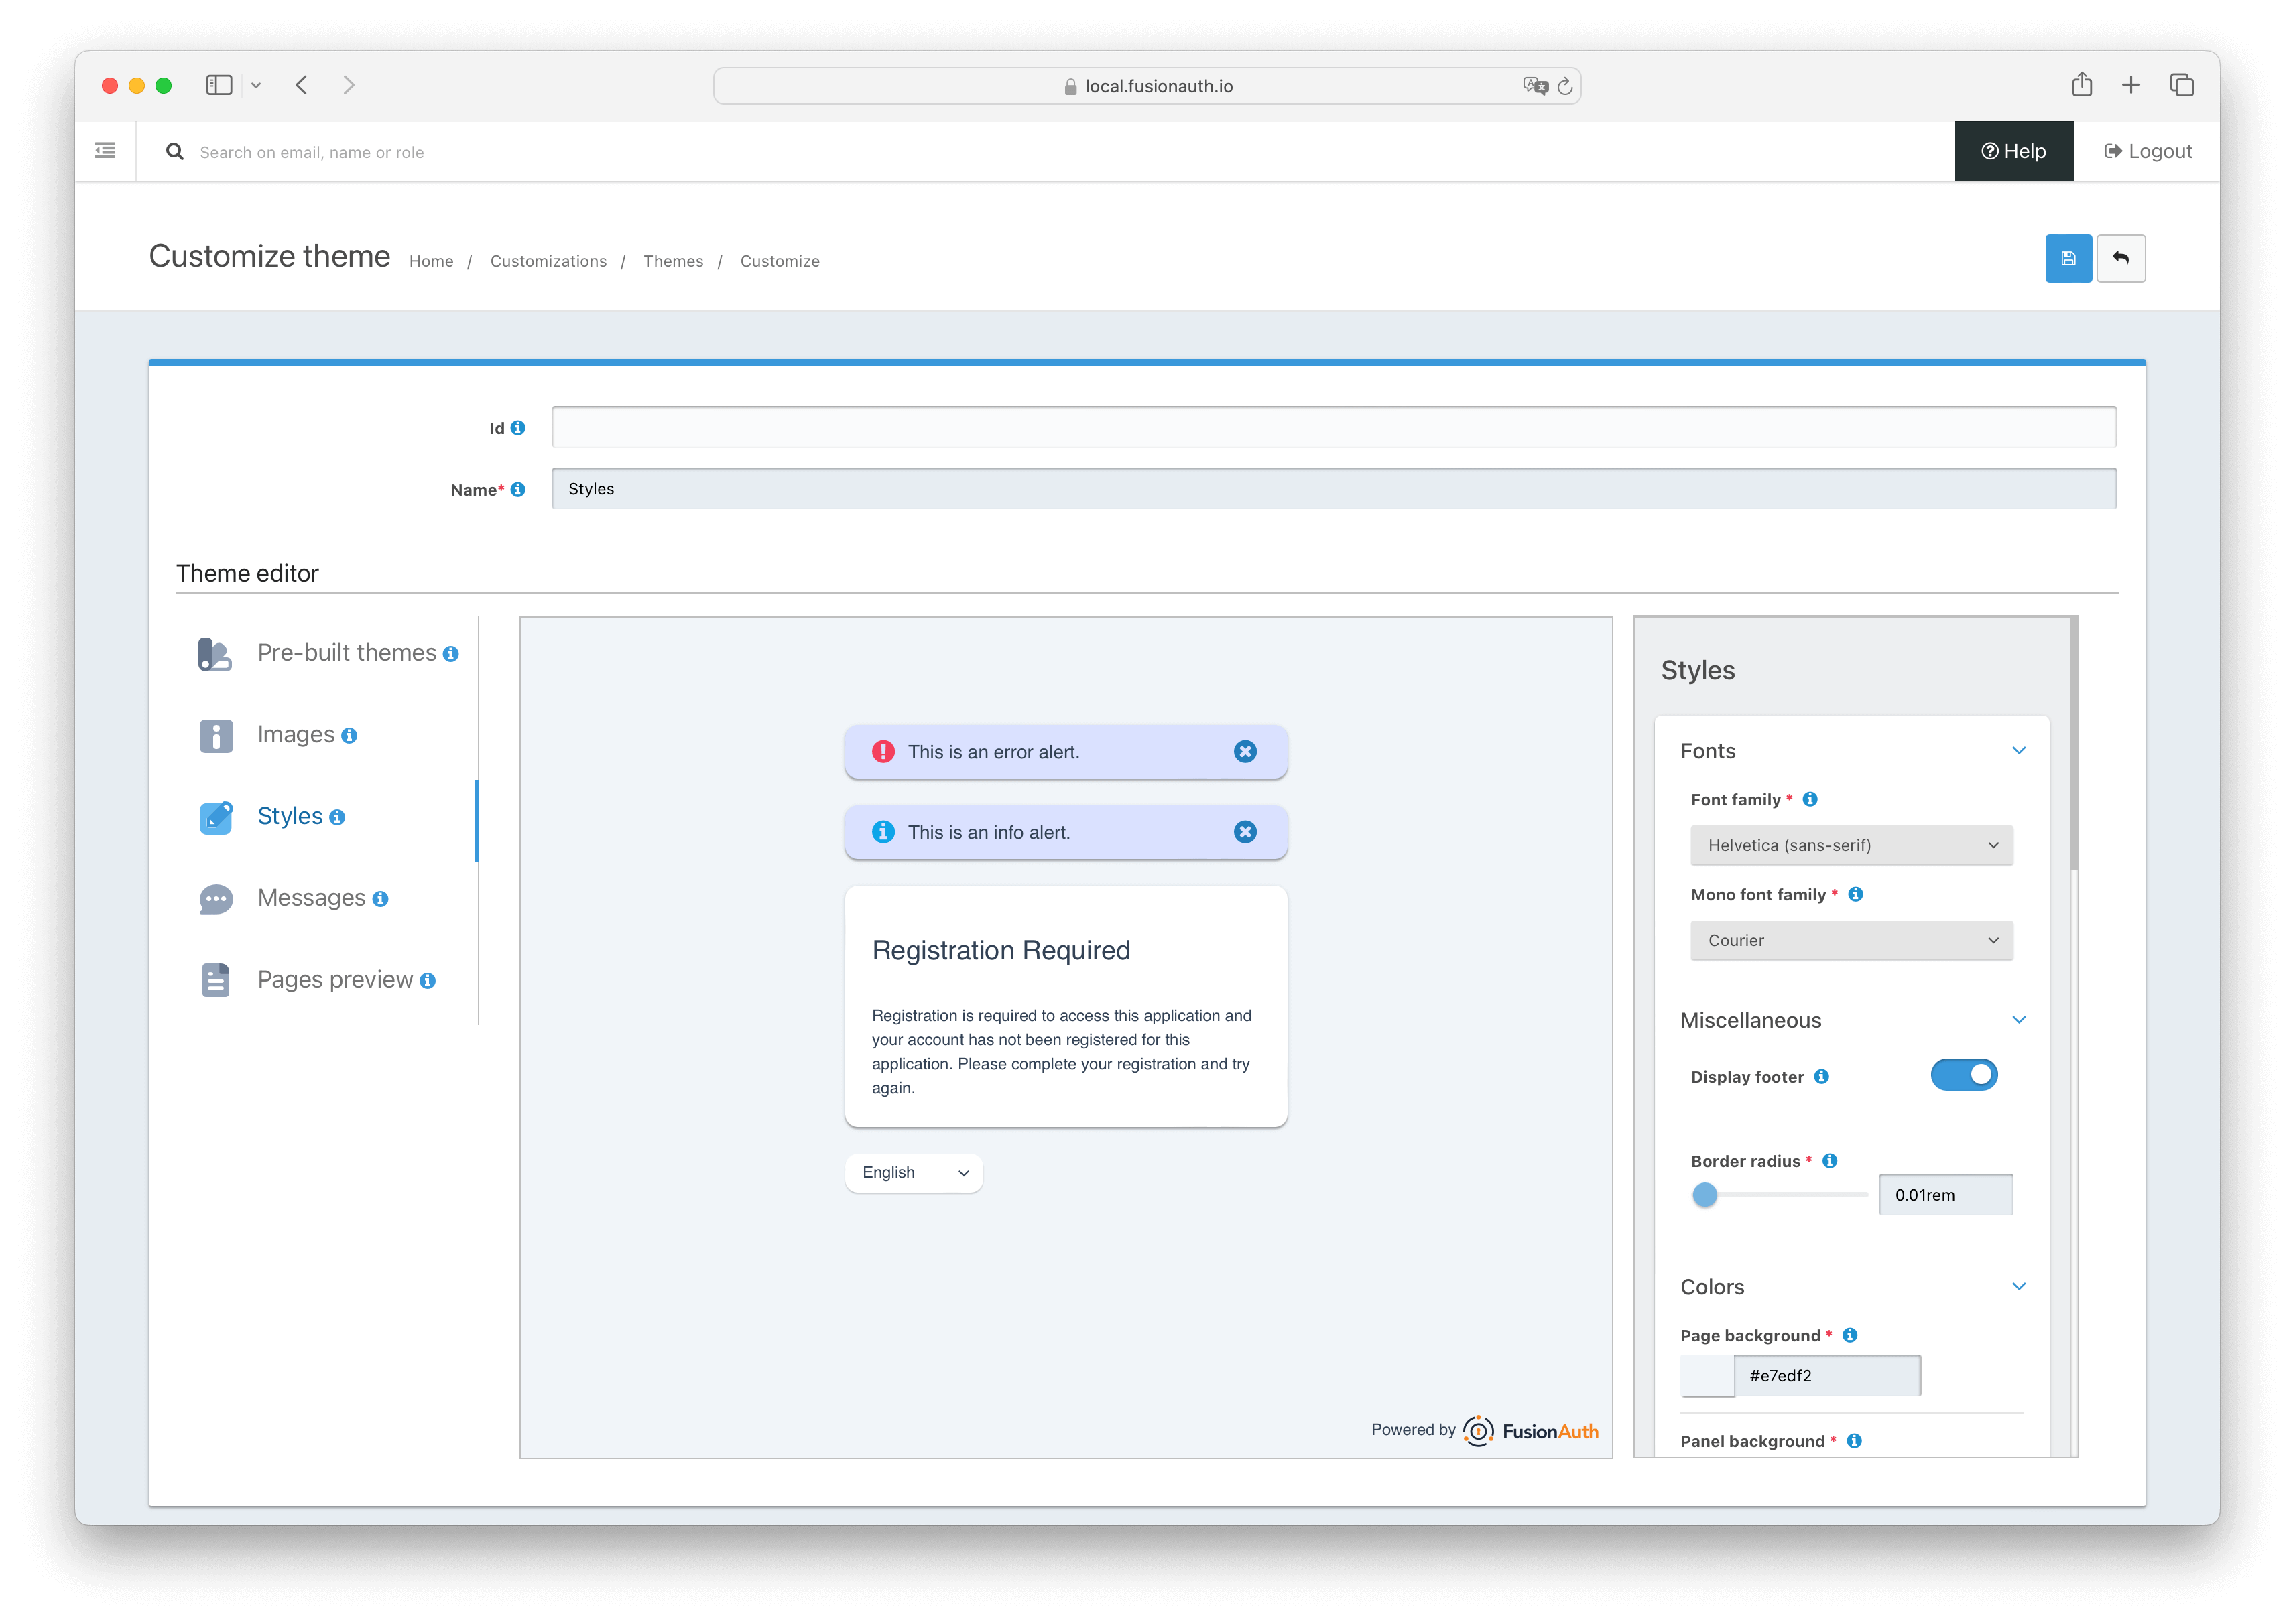The height and width of the screenshot is (1624, 2295).
Task: Click the Mono font family info icon
Action: 1855,894
